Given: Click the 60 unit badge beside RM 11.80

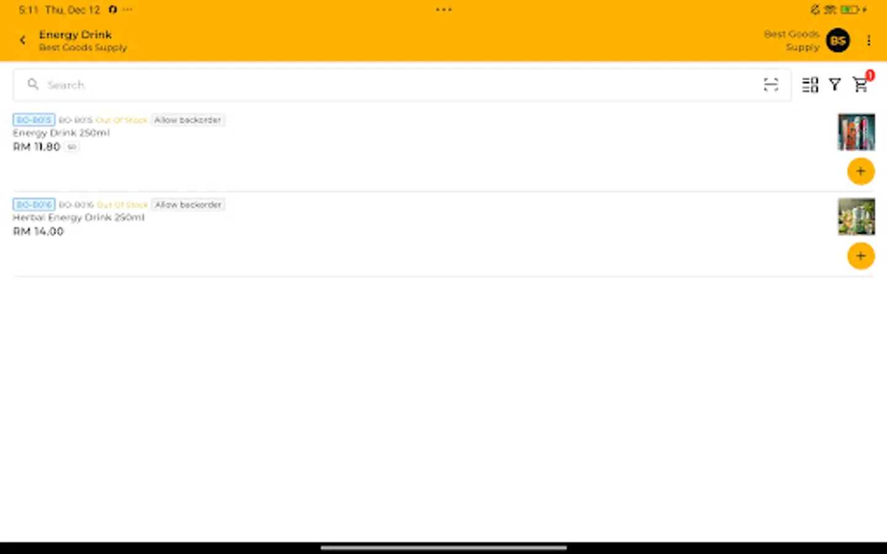Looking at the screenshot, I should [71, 147].
